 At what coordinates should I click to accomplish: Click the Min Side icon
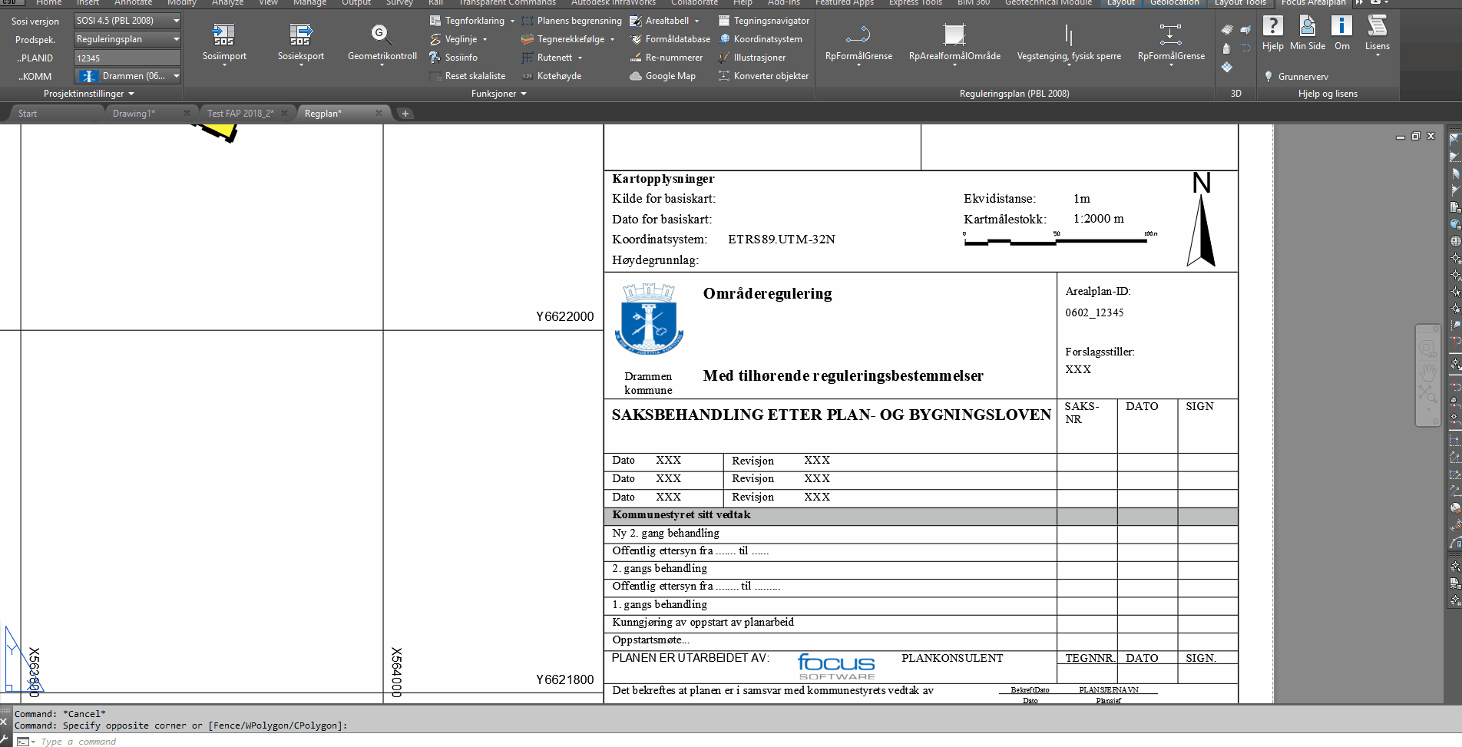(1307, 27)
